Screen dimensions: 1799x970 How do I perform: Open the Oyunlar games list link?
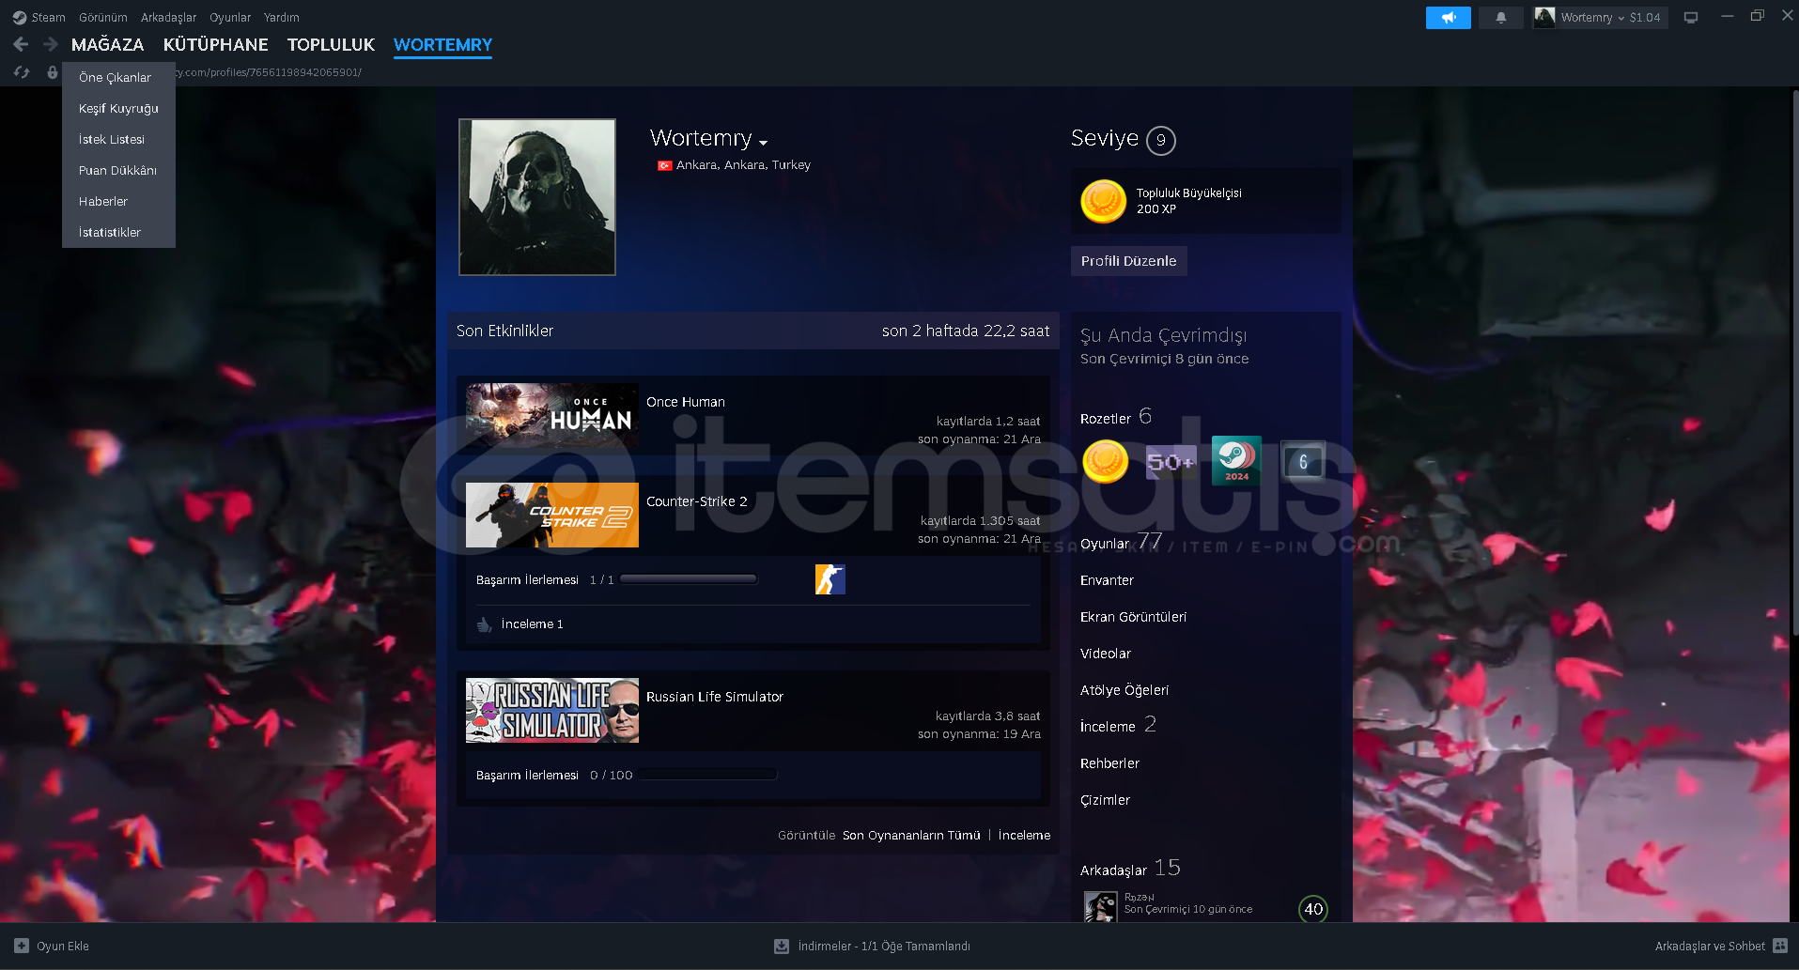click(1122, 543)
